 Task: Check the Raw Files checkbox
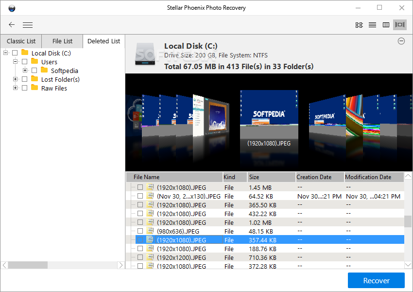[24, 88]
